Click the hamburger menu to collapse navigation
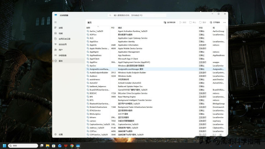The image size is (265, 149). [x=56, y=22]
